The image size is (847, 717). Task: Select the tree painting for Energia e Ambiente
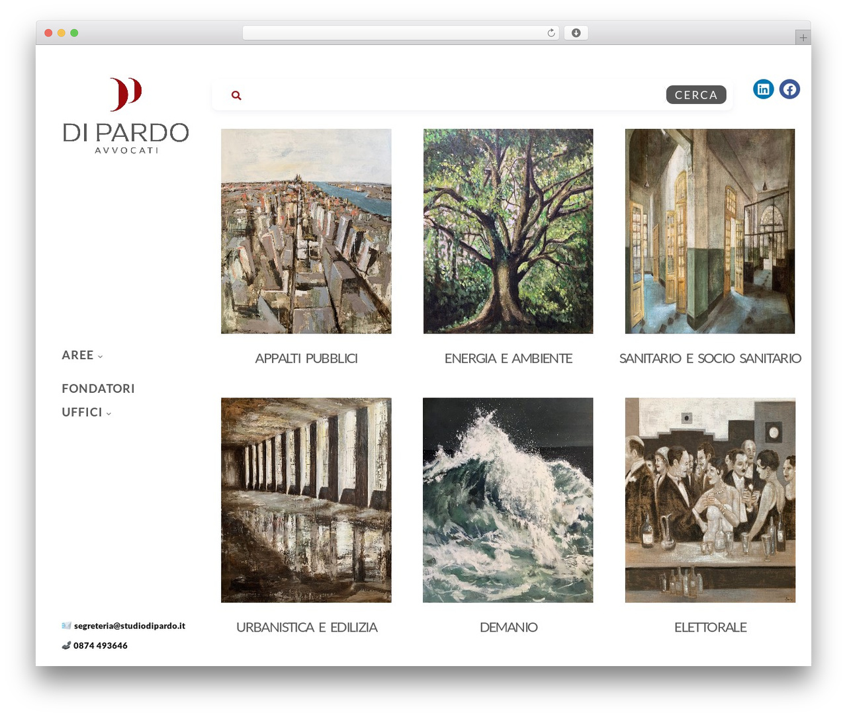(508, 231)
